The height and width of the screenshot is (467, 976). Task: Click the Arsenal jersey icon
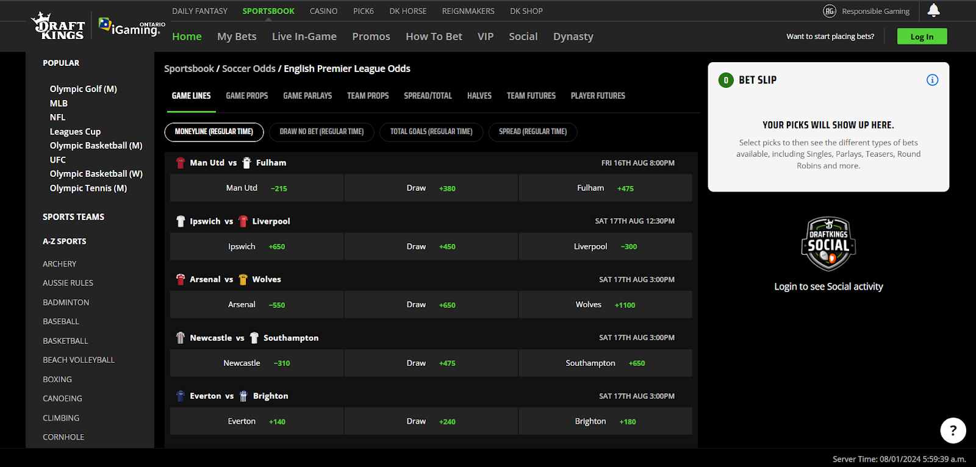(x=181, y=279)
